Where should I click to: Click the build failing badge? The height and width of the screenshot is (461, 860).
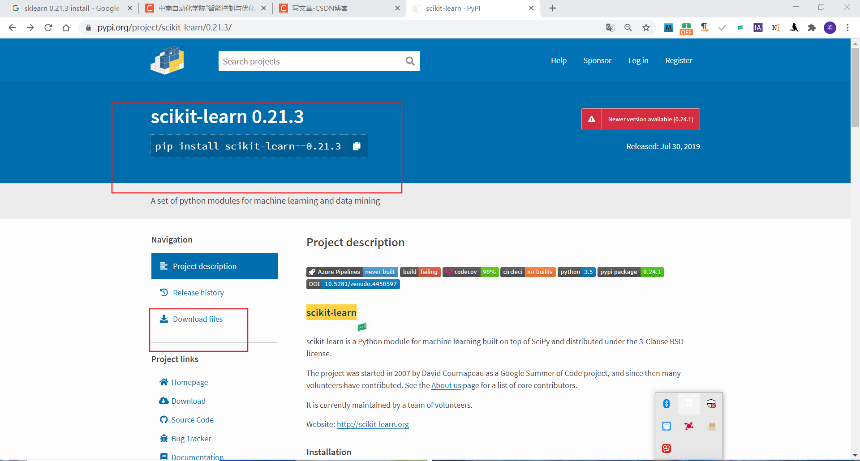pyautogui.click(x=420, y=272)
